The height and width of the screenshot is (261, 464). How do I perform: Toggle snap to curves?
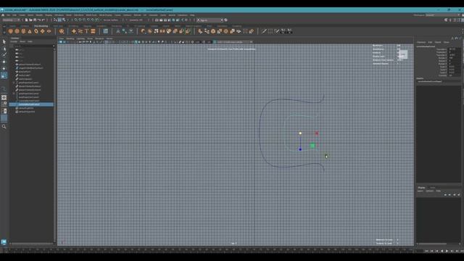[x=80, y=20]
